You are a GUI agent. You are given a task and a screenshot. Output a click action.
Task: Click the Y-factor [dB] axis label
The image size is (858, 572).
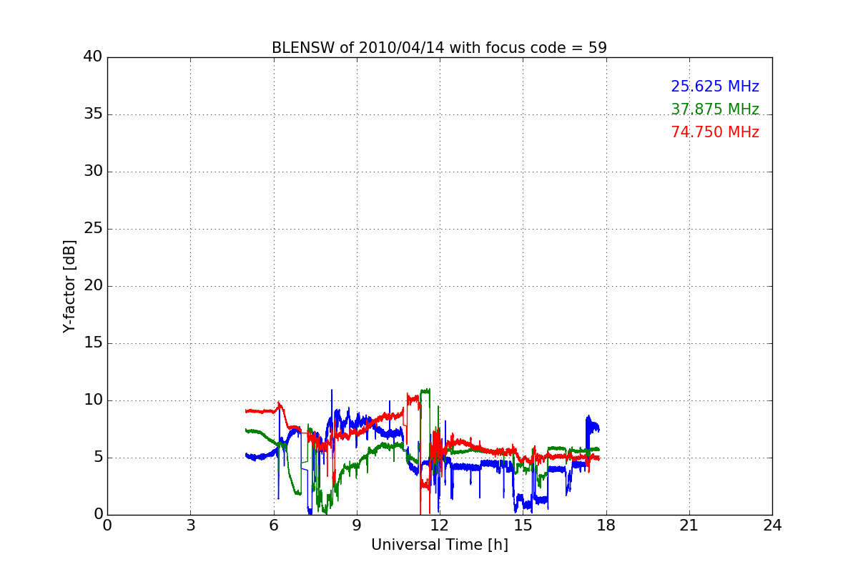[x=69, y=286]
